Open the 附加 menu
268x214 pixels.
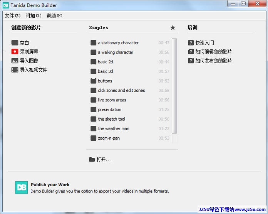33,16
